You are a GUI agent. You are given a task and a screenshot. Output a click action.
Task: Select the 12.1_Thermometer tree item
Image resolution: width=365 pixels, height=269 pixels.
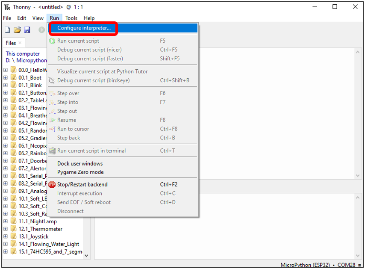tap(40, 229)
